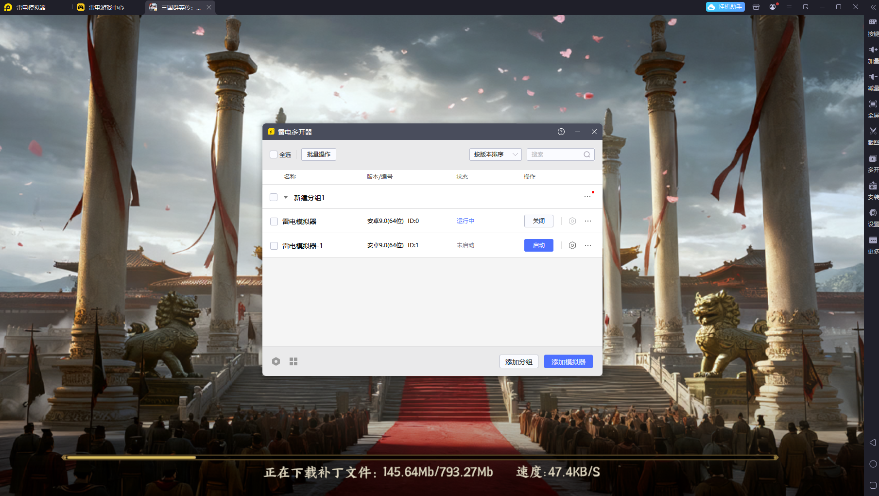Click the 雷电多开器 dialog title
This screenshot has width=879, height=496.
[x=295, y=132]
